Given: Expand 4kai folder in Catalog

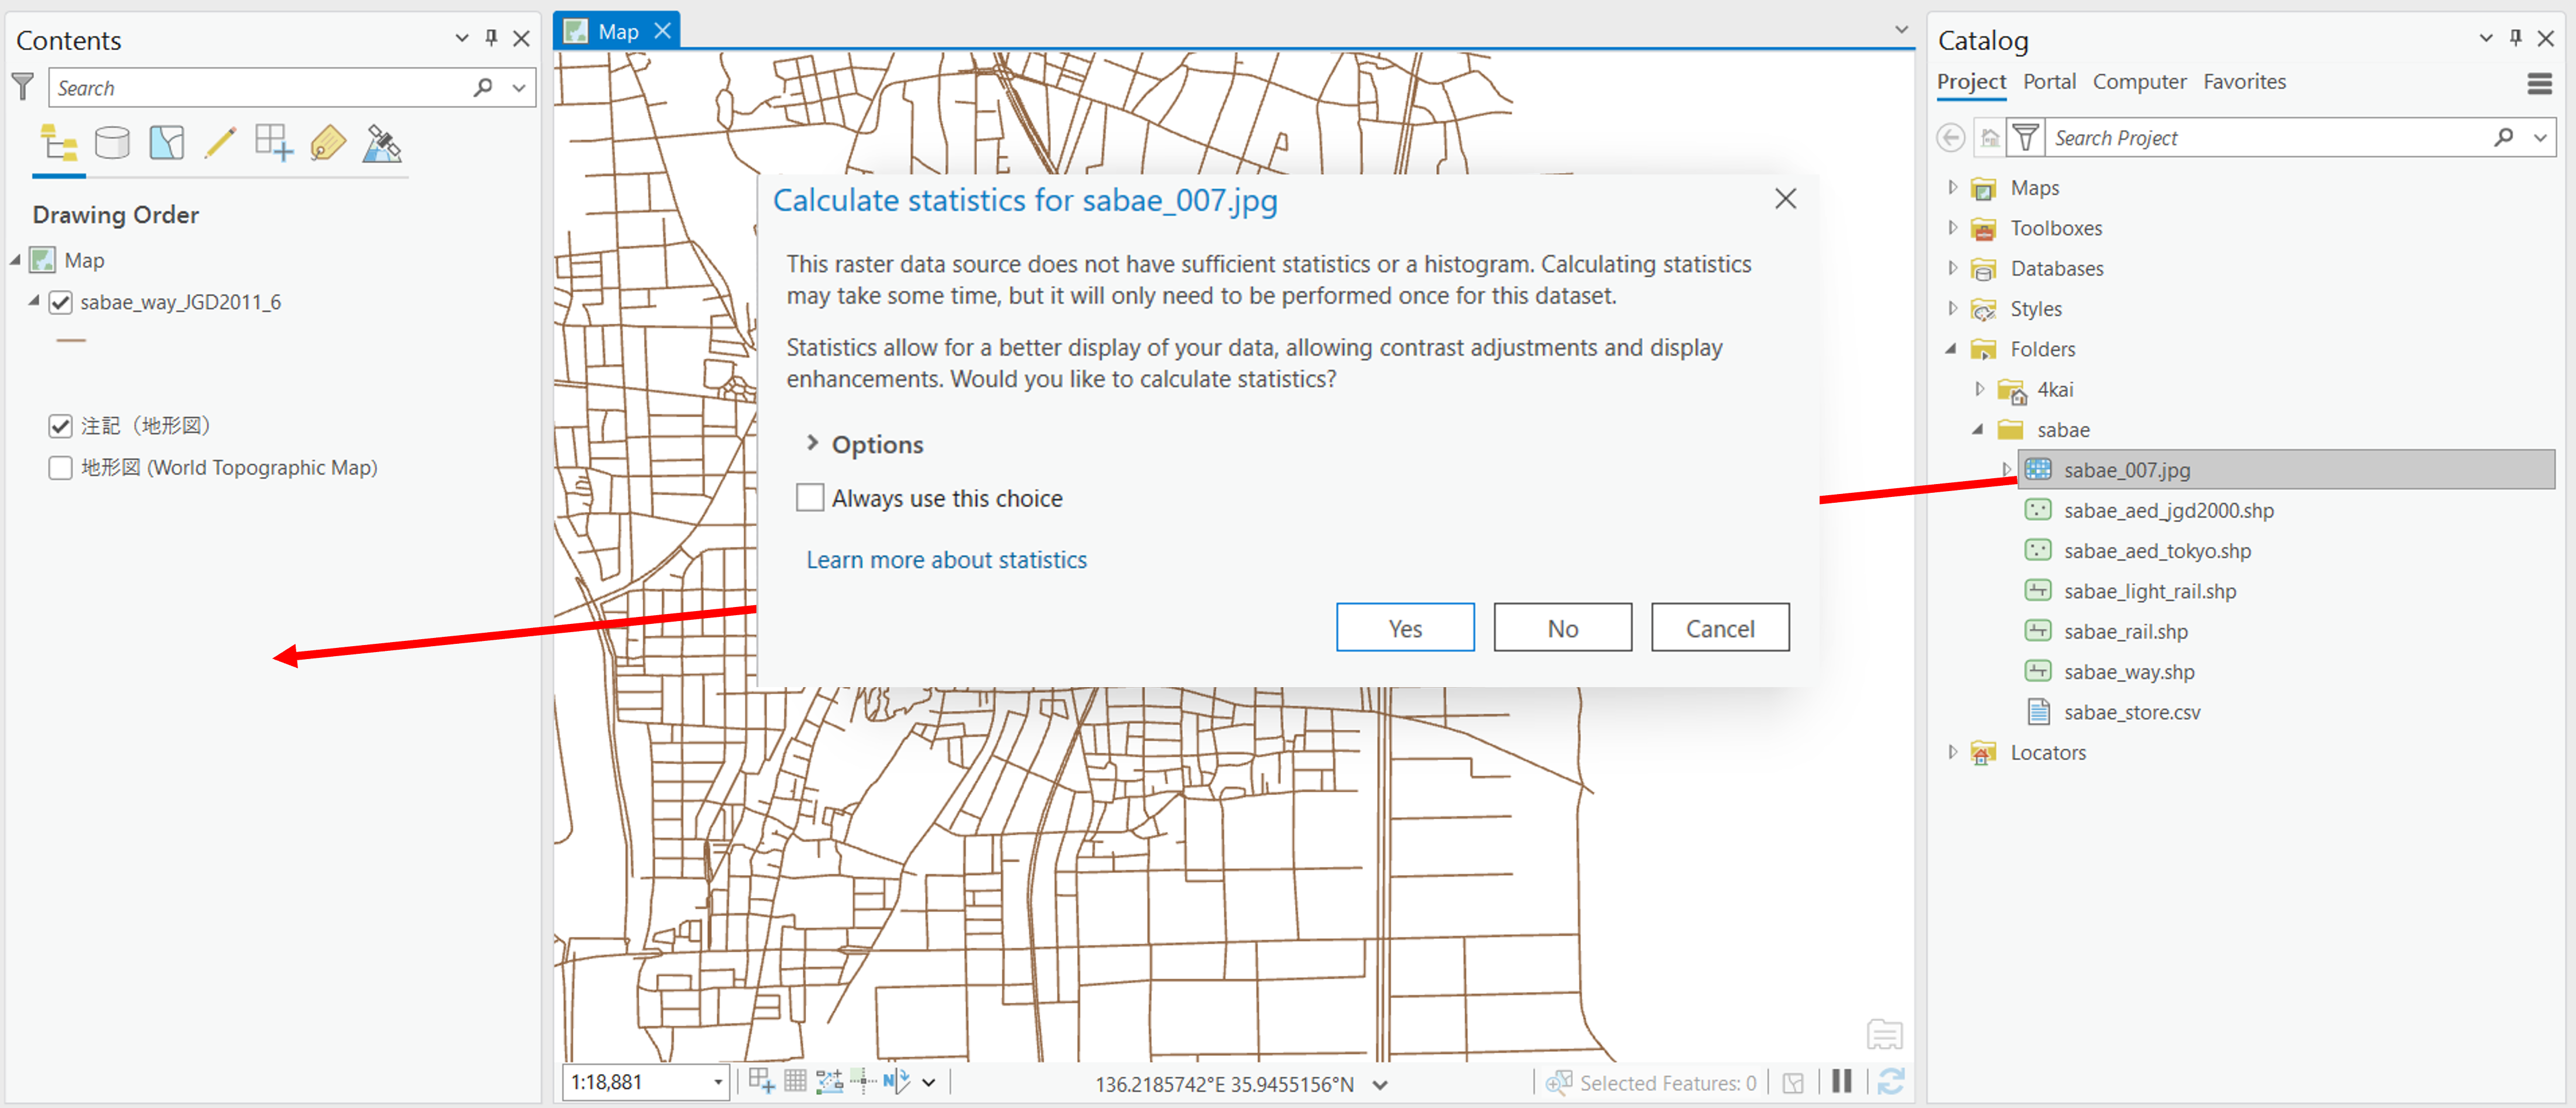Looking at the screenshot, I should coord(1979,389).
